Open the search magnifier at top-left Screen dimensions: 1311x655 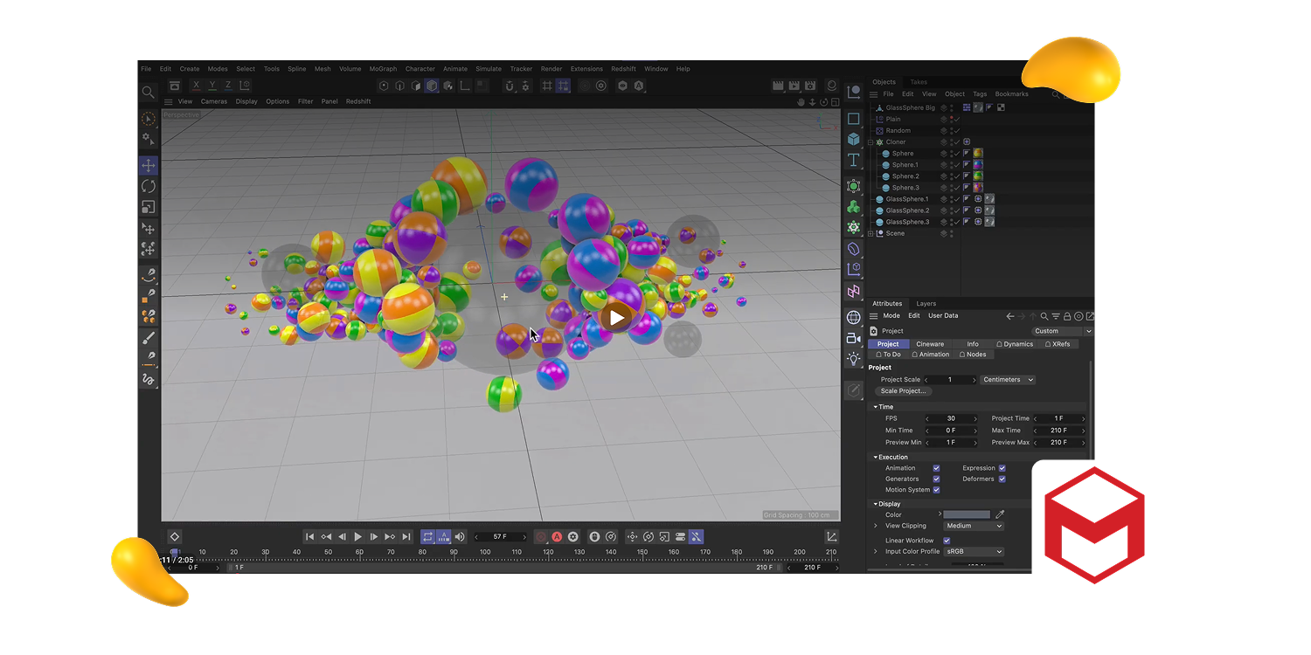(149, 92)
